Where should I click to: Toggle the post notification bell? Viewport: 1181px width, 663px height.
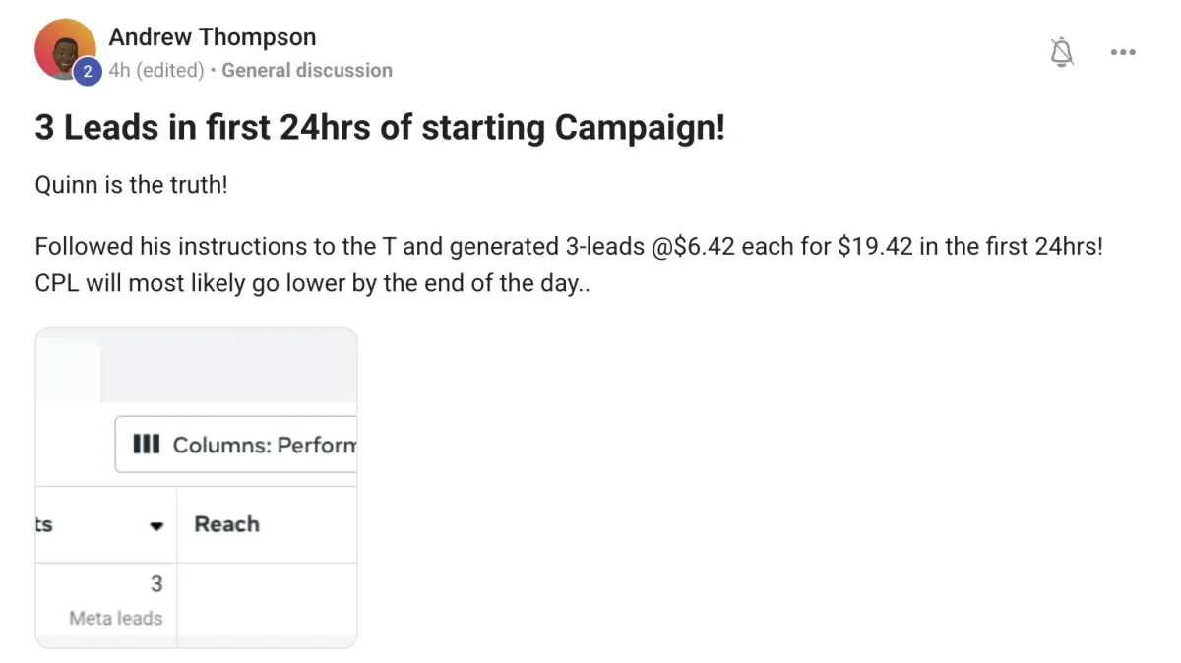(1062, 51)
